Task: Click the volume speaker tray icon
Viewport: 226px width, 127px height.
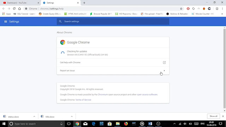Action: coord(185,124)
